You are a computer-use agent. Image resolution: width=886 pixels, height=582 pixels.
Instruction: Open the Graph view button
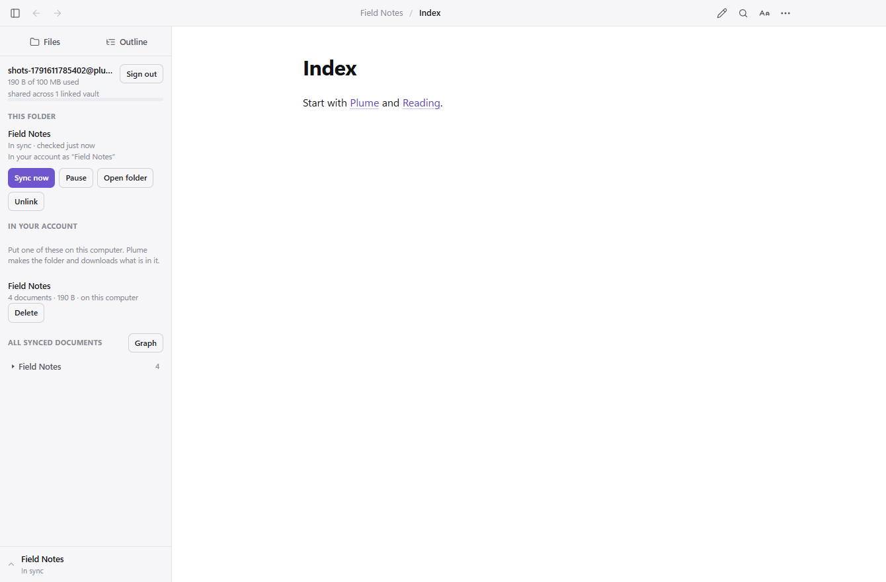click(x=145, y=343)
